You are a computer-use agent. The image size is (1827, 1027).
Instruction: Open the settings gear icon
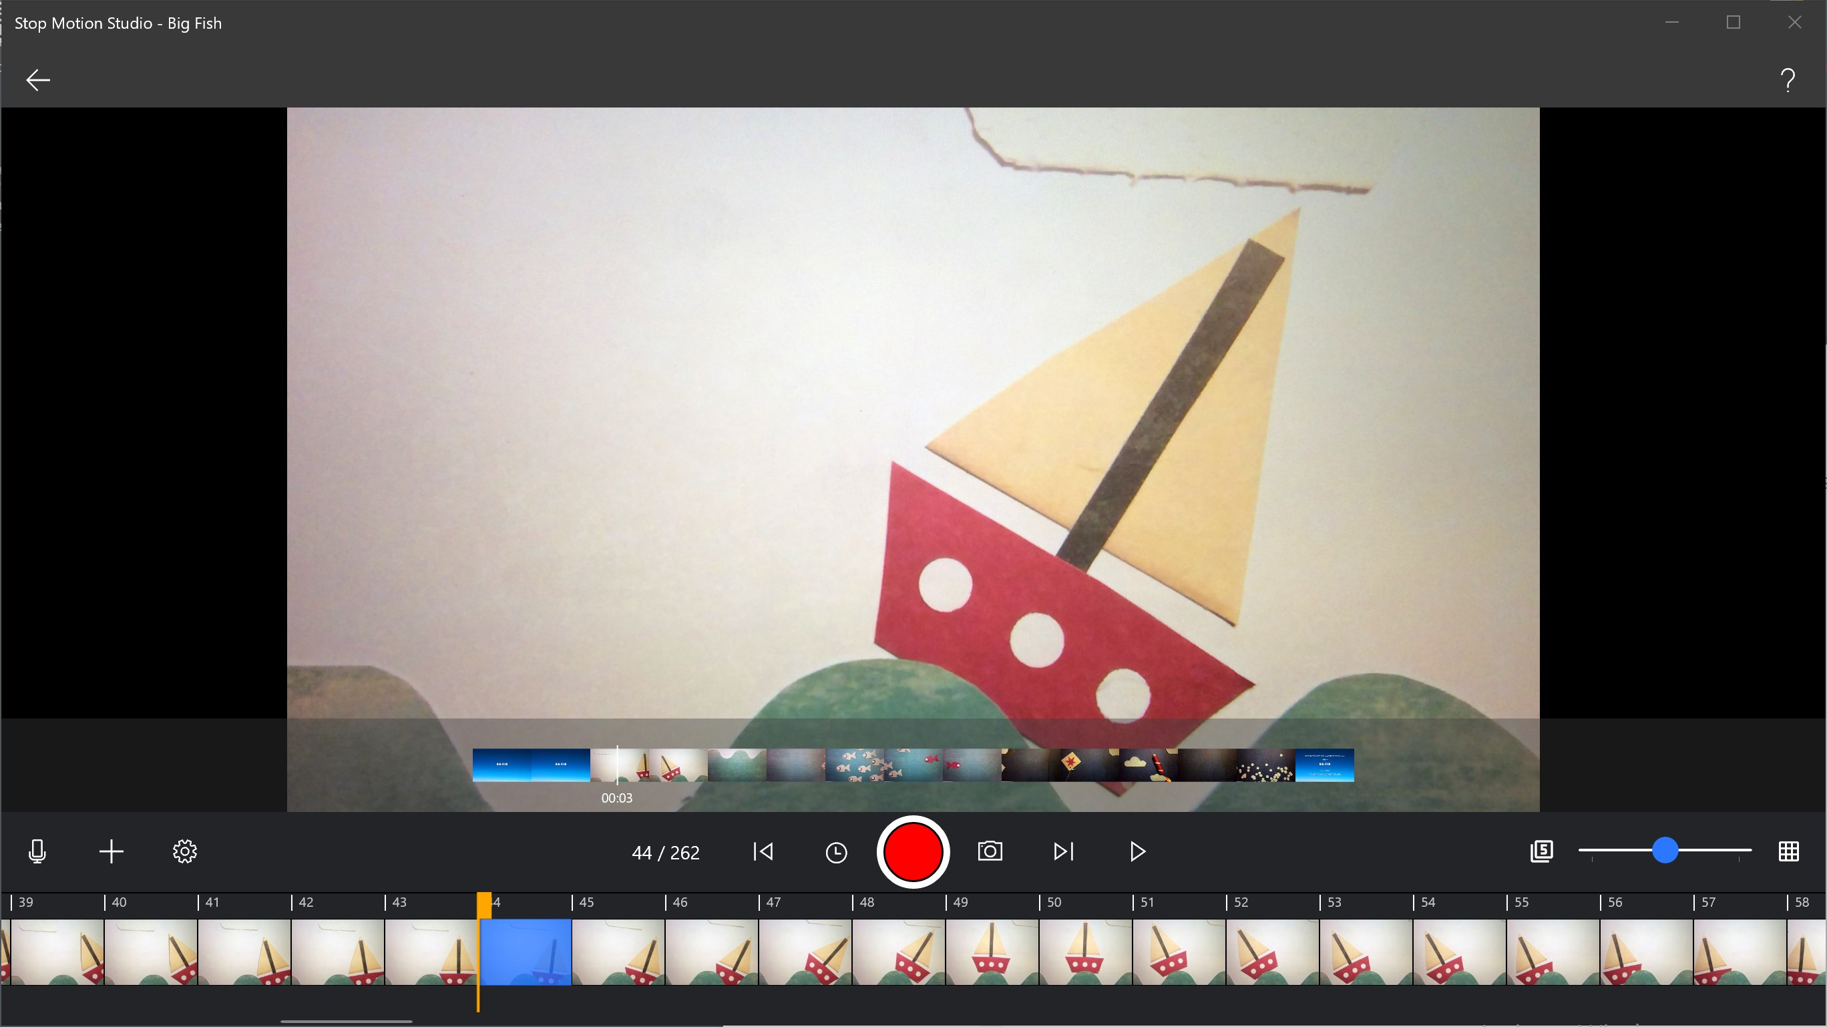(184, 852)
